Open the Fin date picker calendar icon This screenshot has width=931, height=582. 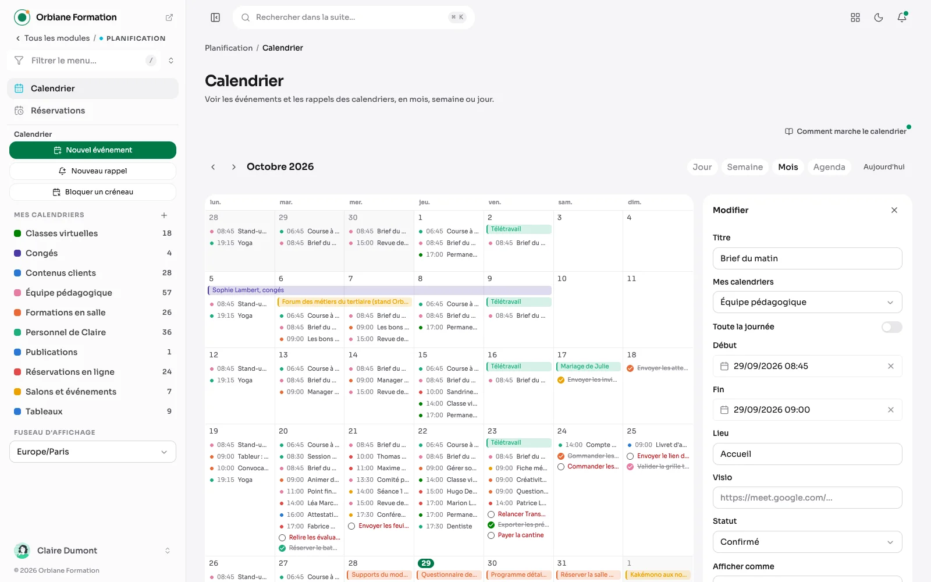click(724, 410)
